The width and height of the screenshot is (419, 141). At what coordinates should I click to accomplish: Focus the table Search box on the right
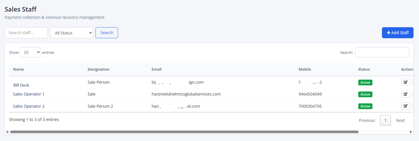coord(382,52)
